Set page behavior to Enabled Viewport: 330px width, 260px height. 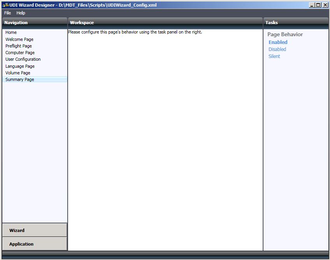coord(278,42)
